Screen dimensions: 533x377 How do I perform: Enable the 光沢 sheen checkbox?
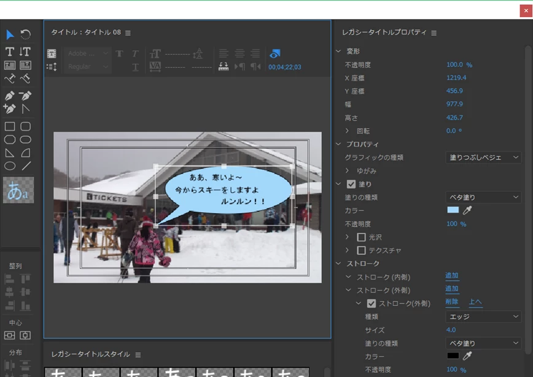pos(361,237)
